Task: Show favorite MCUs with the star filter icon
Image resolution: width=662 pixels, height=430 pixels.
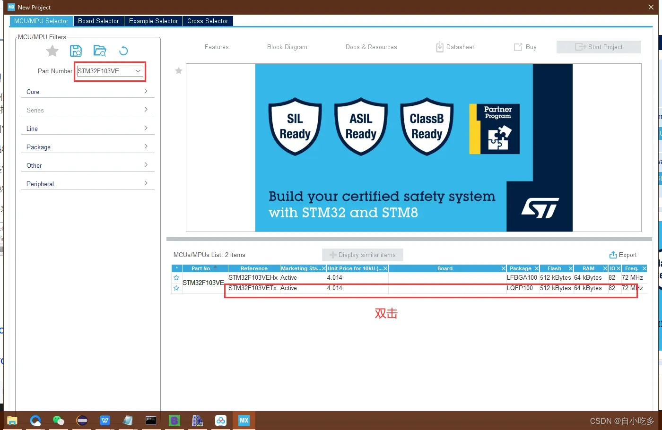Action: 52,51
